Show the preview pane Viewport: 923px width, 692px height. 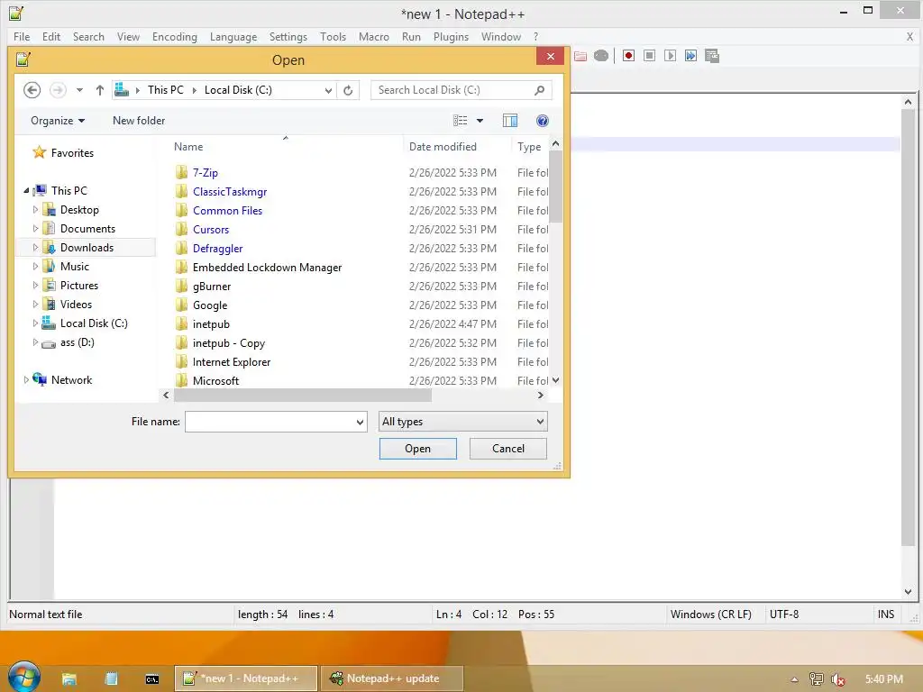tap(510, 121)
